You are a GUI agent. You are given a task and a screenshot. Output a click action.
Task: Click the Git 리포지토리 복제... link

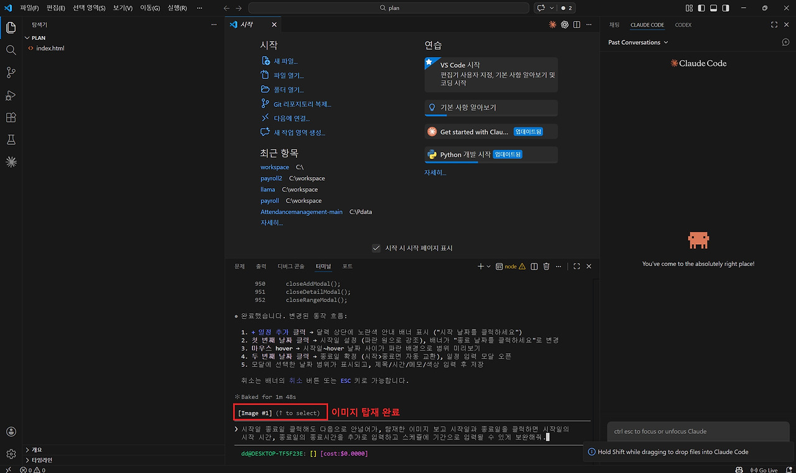(x=302, y=104)
